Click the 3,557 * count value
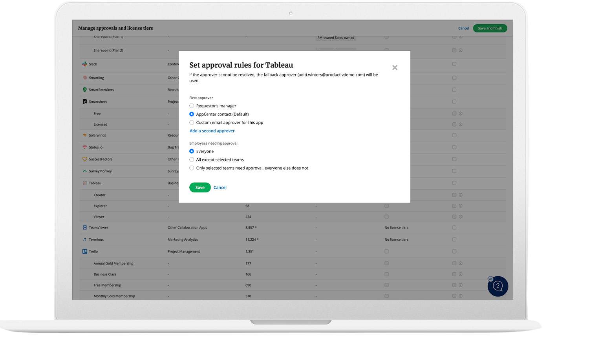The width and height of the screenshot is (589, 341). (x=251, y=228)
